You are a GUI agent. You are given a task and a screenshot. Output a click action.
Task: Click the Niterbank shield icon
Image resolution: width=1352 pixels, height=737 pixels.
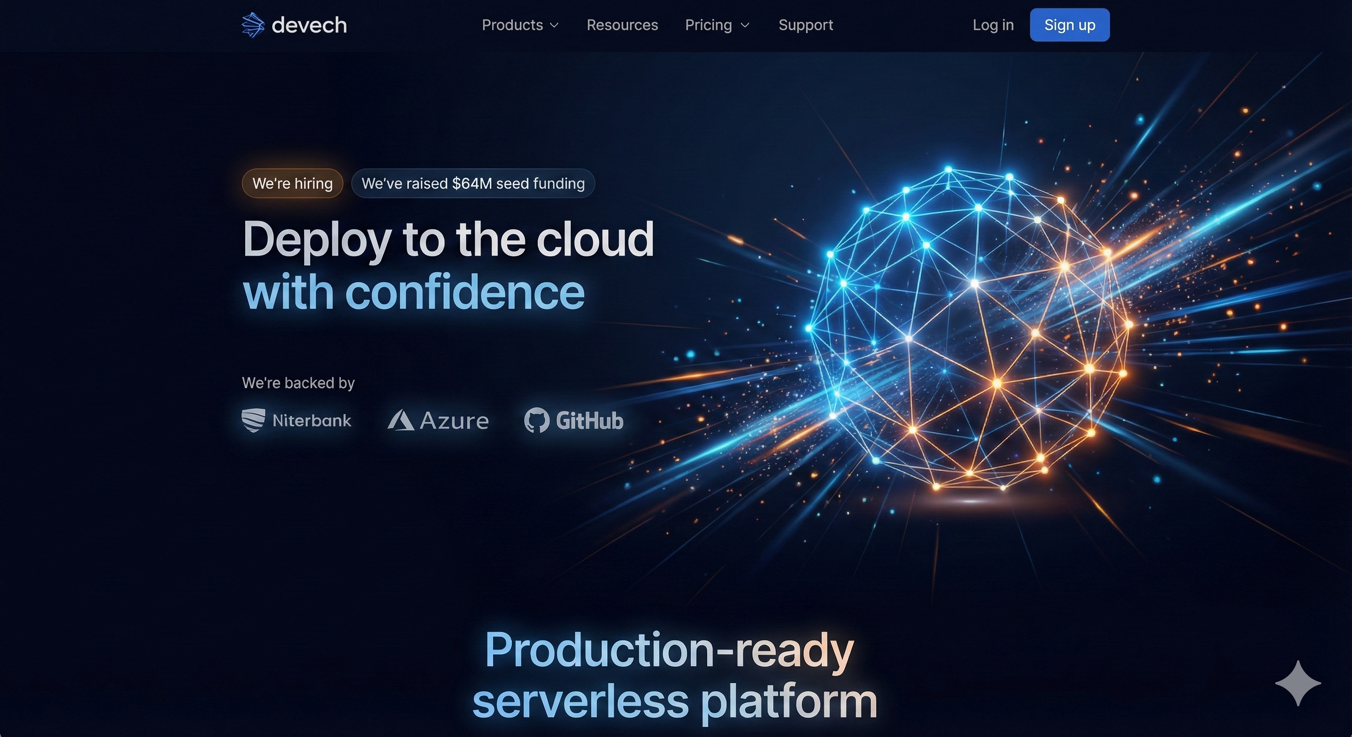(x=253, y=420)
